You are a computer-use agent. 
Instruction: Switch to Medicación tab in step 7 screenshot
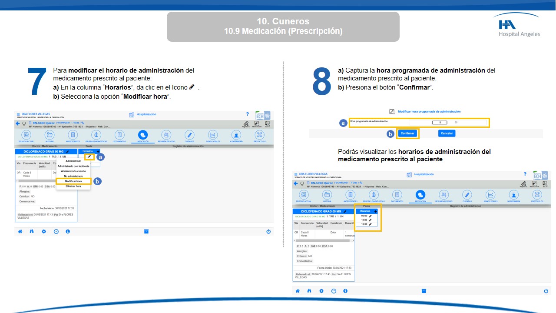tap(143, 135)
